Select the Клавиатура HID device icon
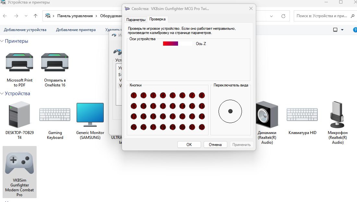The height and width of the screenshot is (202, 357). tap(302, 115)
